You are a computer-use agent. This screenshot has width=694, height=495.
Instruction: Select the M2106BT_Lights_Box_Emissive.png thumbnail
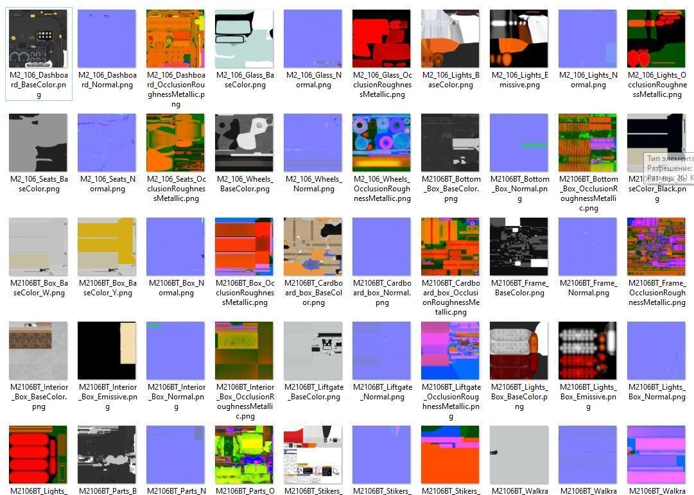coord(588,351)
